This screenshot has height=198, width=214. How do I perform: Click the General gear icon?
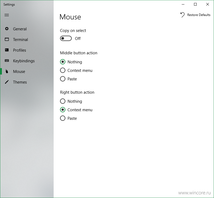point(7,29)
